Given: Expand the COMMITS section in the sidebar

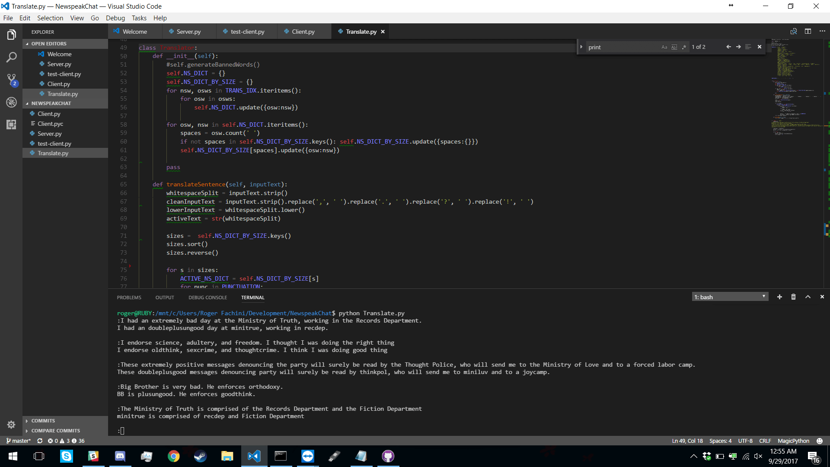Looking at the screenshot, I should point(43,420).
